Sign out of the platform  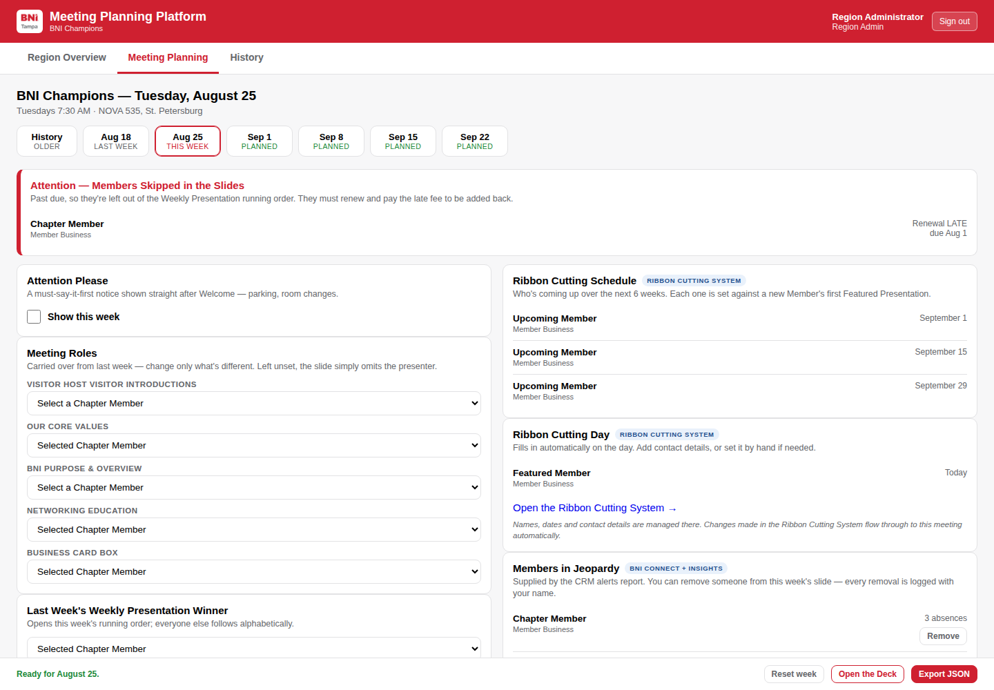click(955, 21)
